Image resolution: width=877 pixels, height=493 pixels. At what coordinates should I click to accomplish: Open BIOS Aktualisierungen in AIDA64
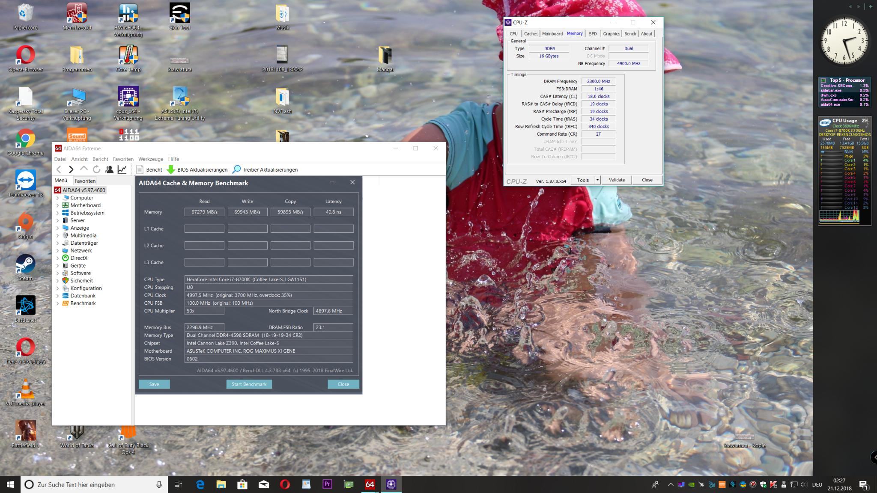pos(197,169)
